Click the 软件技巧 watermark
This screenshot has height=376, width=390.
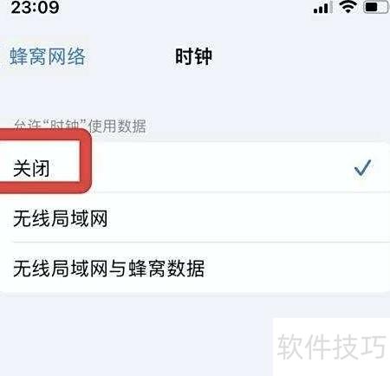(x=332, y=347)
